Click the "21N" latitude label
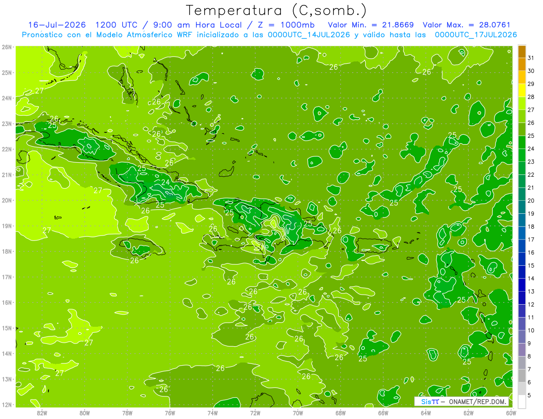The width and height of the screenshot is (543, 419). point(6,174)
